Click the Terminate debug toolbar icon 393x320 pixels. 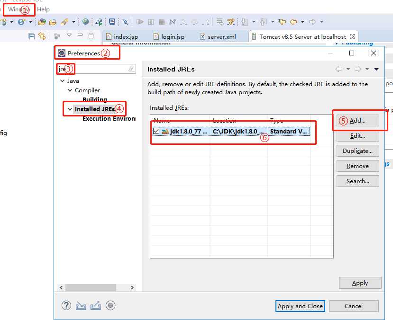pyautogui.click(x=162, y=22)
